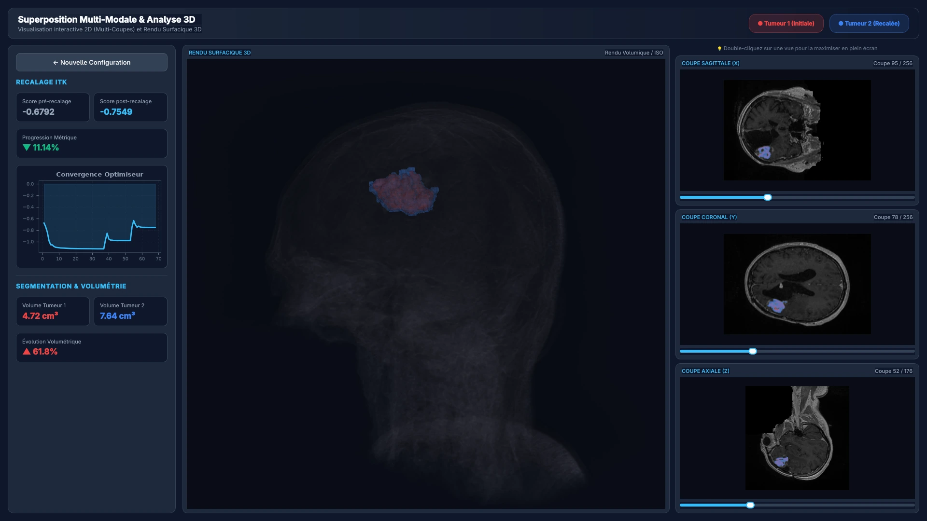Image resolution: width=927 pixels, height=521 pixels.
Task: Click the COUPE SAGITTALE (X) header
Action: coord(710,63)
